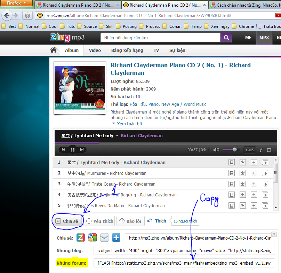This screenshot has width=281, height=273.
Task: Share the album via the Zing Me icon
Action: coord(81,237)
